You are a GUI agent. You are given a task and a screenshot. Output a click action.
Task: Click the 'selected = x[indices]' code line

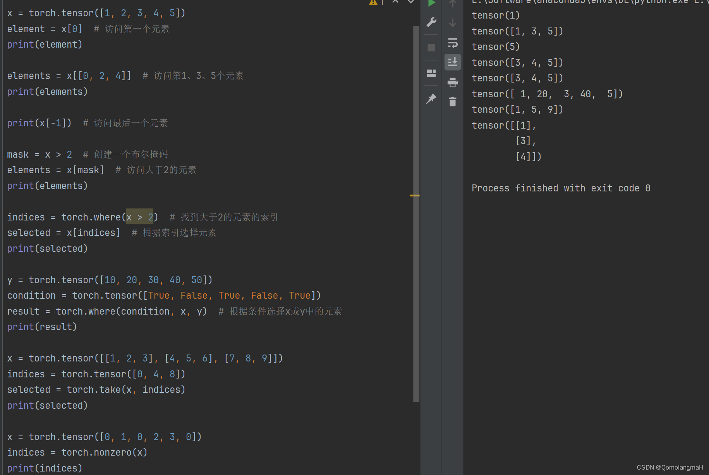tap(112, 233)
